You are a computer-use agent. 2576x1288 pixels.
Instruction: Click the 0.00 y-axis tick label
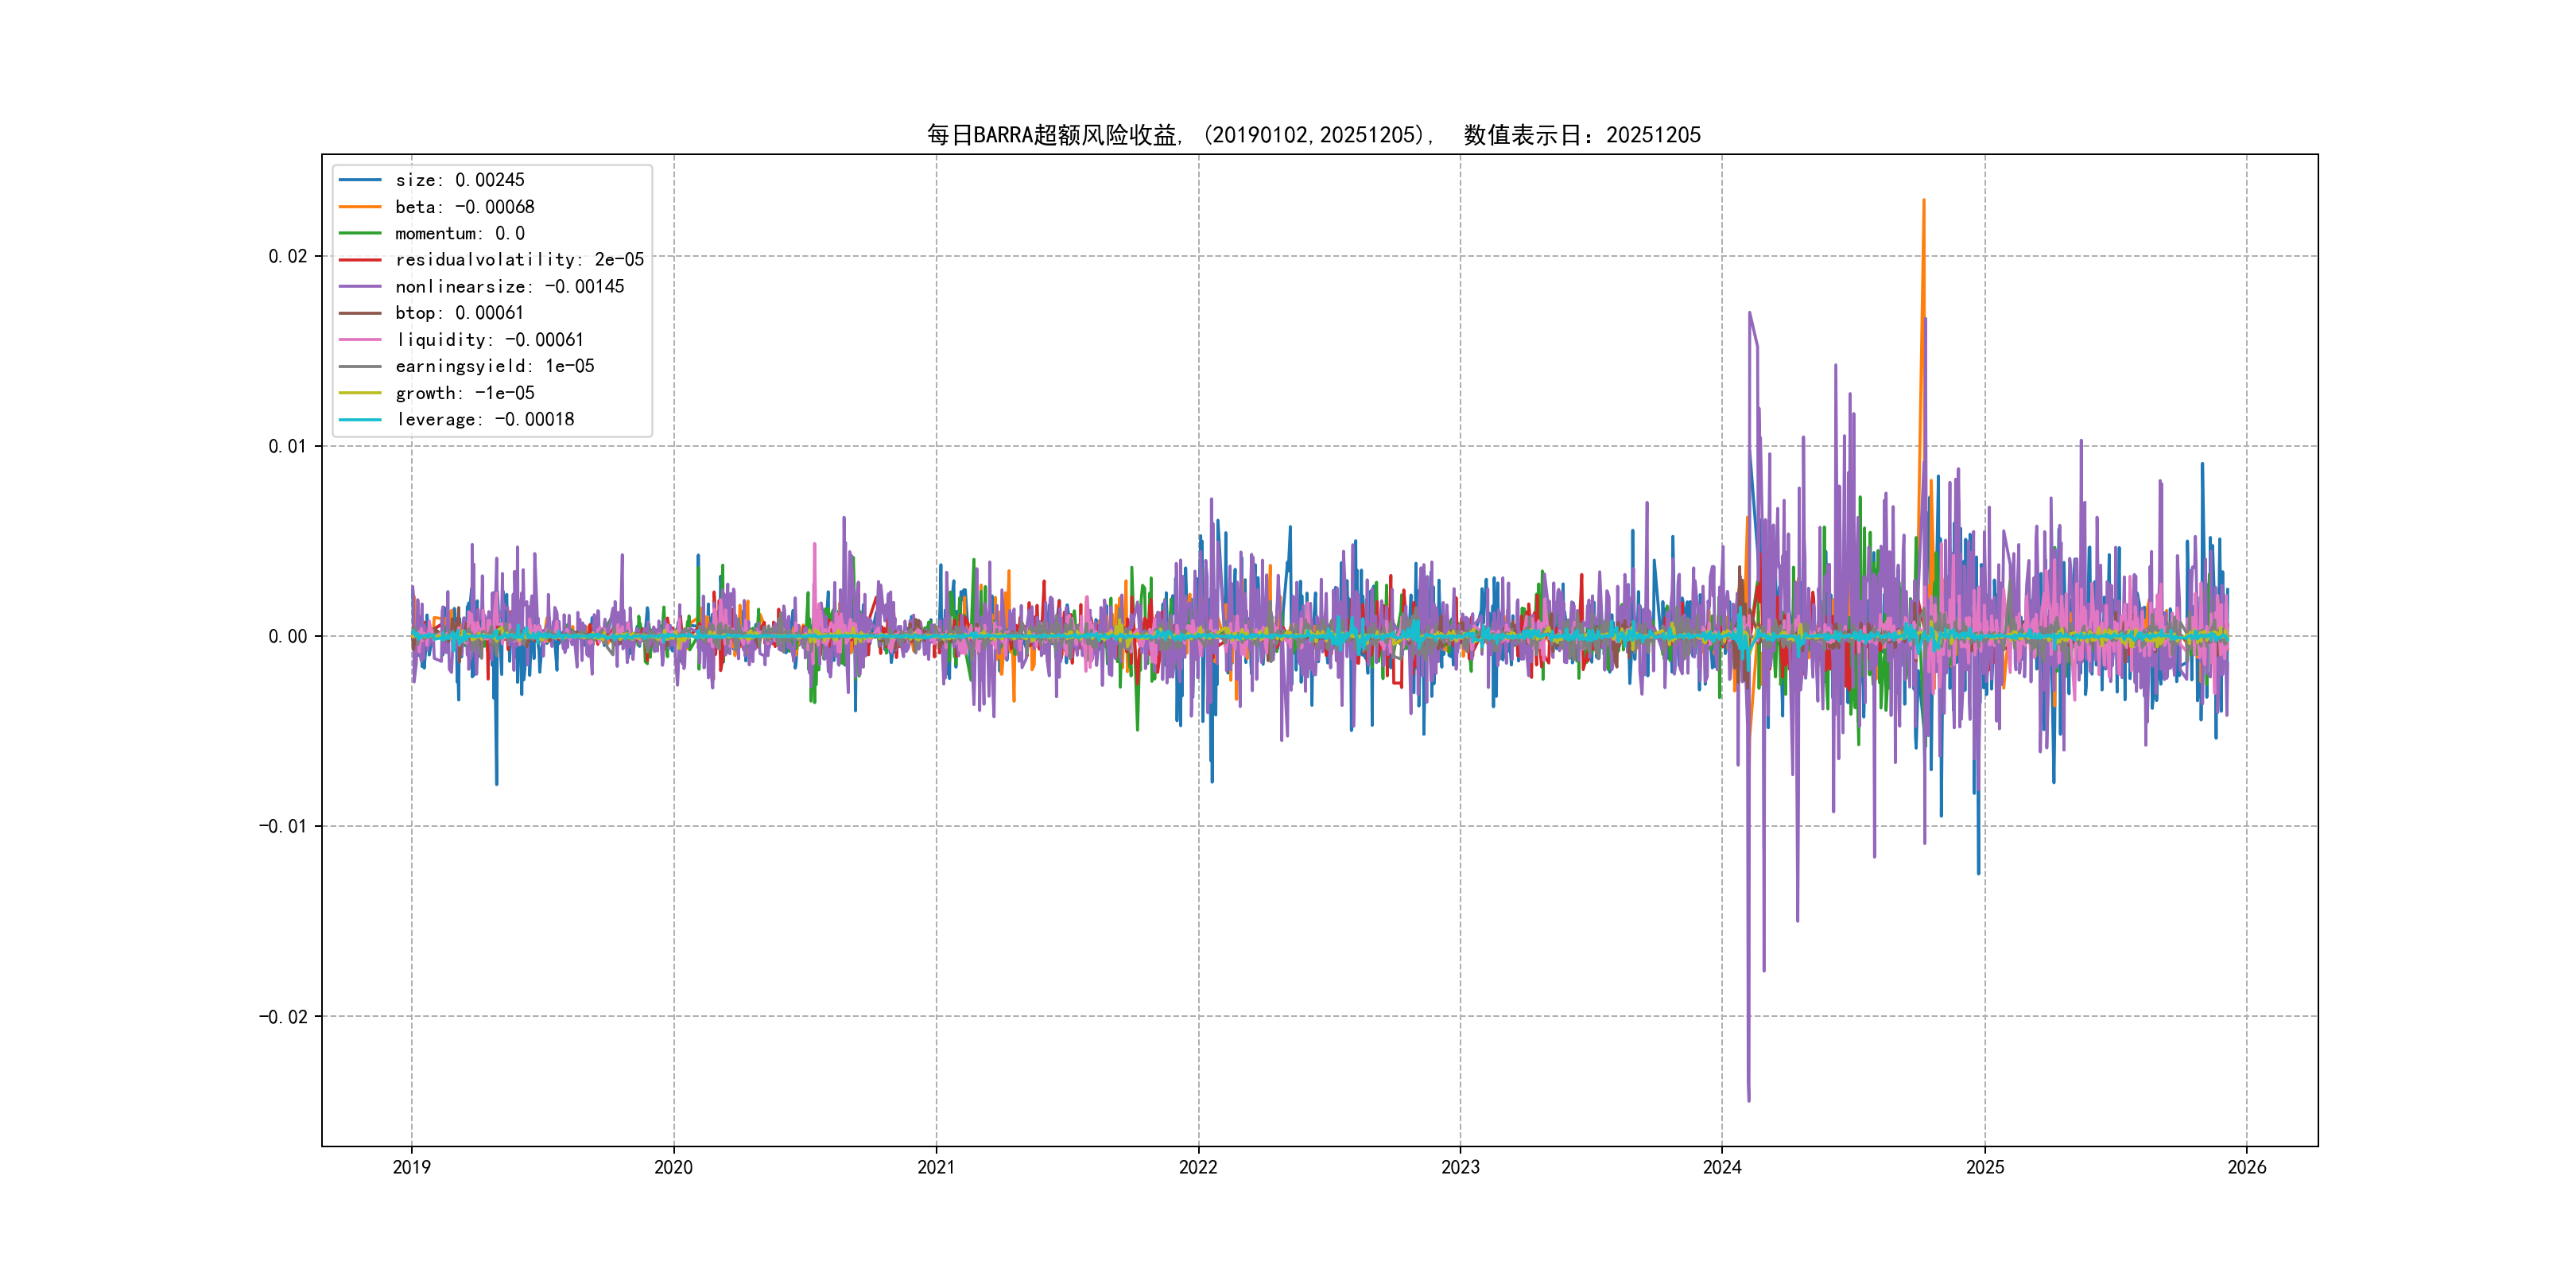287,636
